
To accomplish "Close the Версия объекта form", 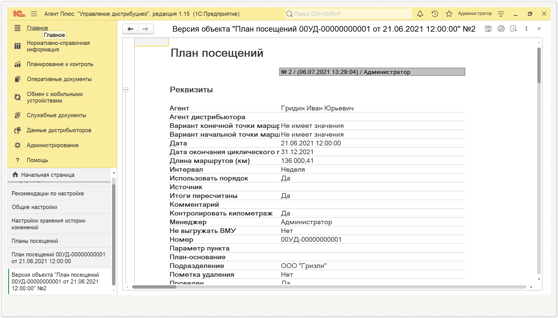I will coord(539,29).
